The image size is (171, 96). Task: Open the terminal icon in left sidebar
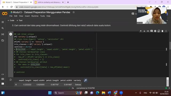tap(3, 84)
